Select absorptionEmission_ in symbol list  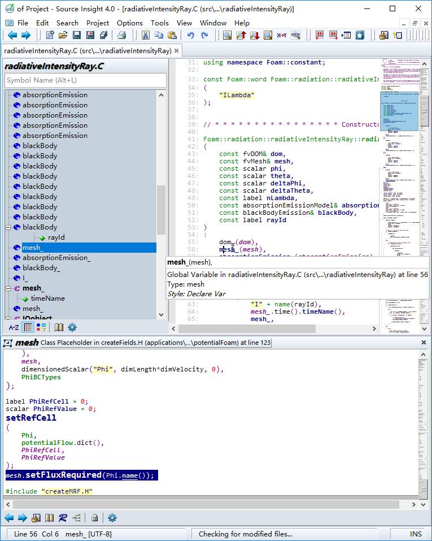(56, 258)
